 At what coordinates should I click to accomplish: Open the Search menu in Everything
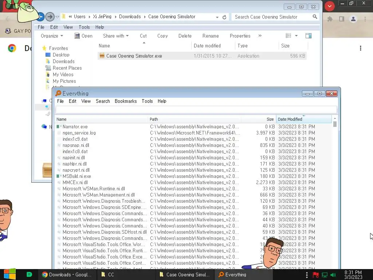tap(103, 101)
